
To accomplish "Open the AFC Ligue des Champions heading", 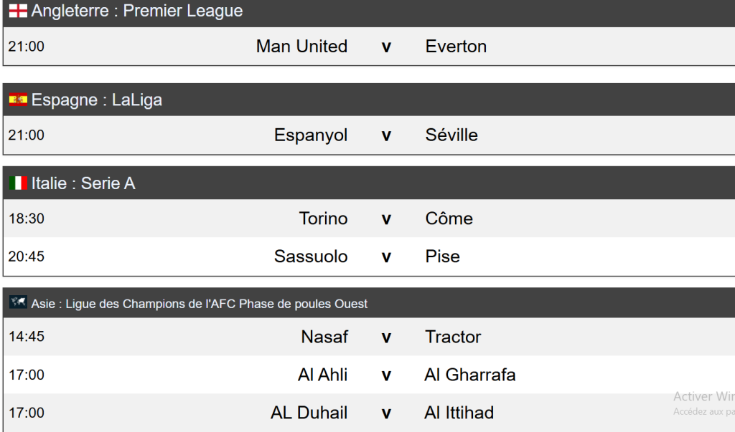I will [x=199, y=304].
